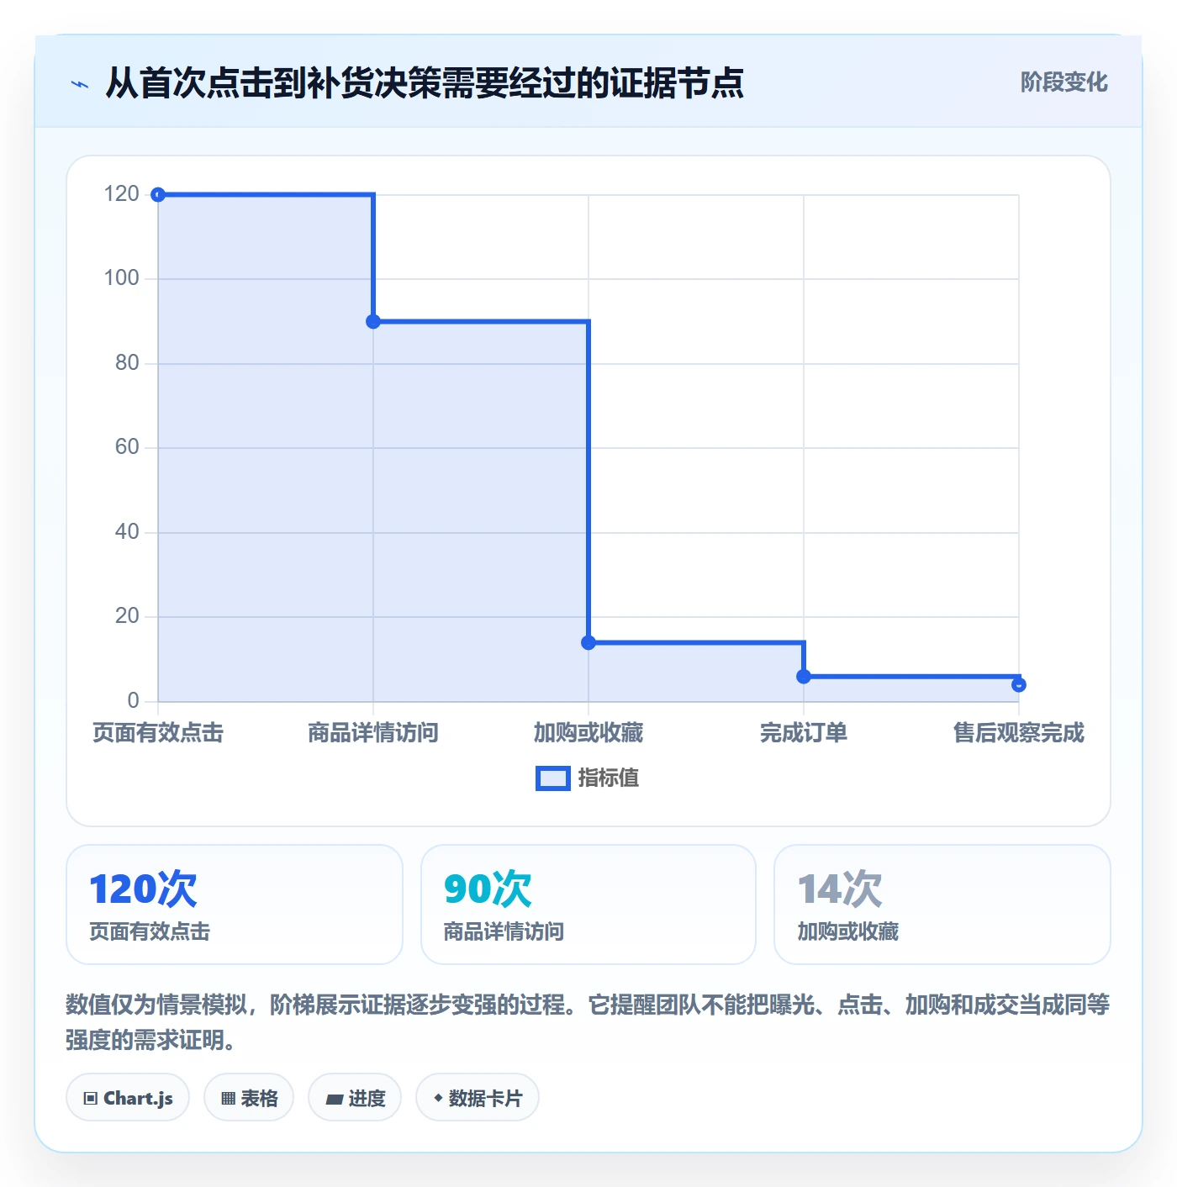
Task: Click the bar icon in 进度 tag
Action: [x=335, y=1099]
